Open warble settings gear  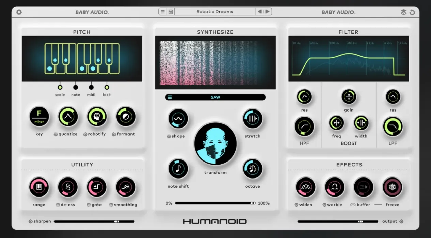(324, 205)
